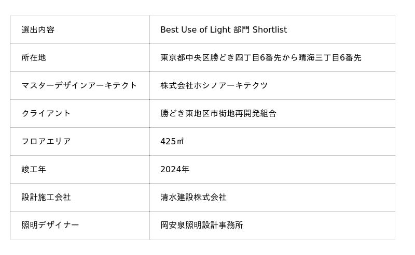Click 株式会社ホシノアーキテクツ text
The height and width of the screenshot is (255, 415).
214,86
